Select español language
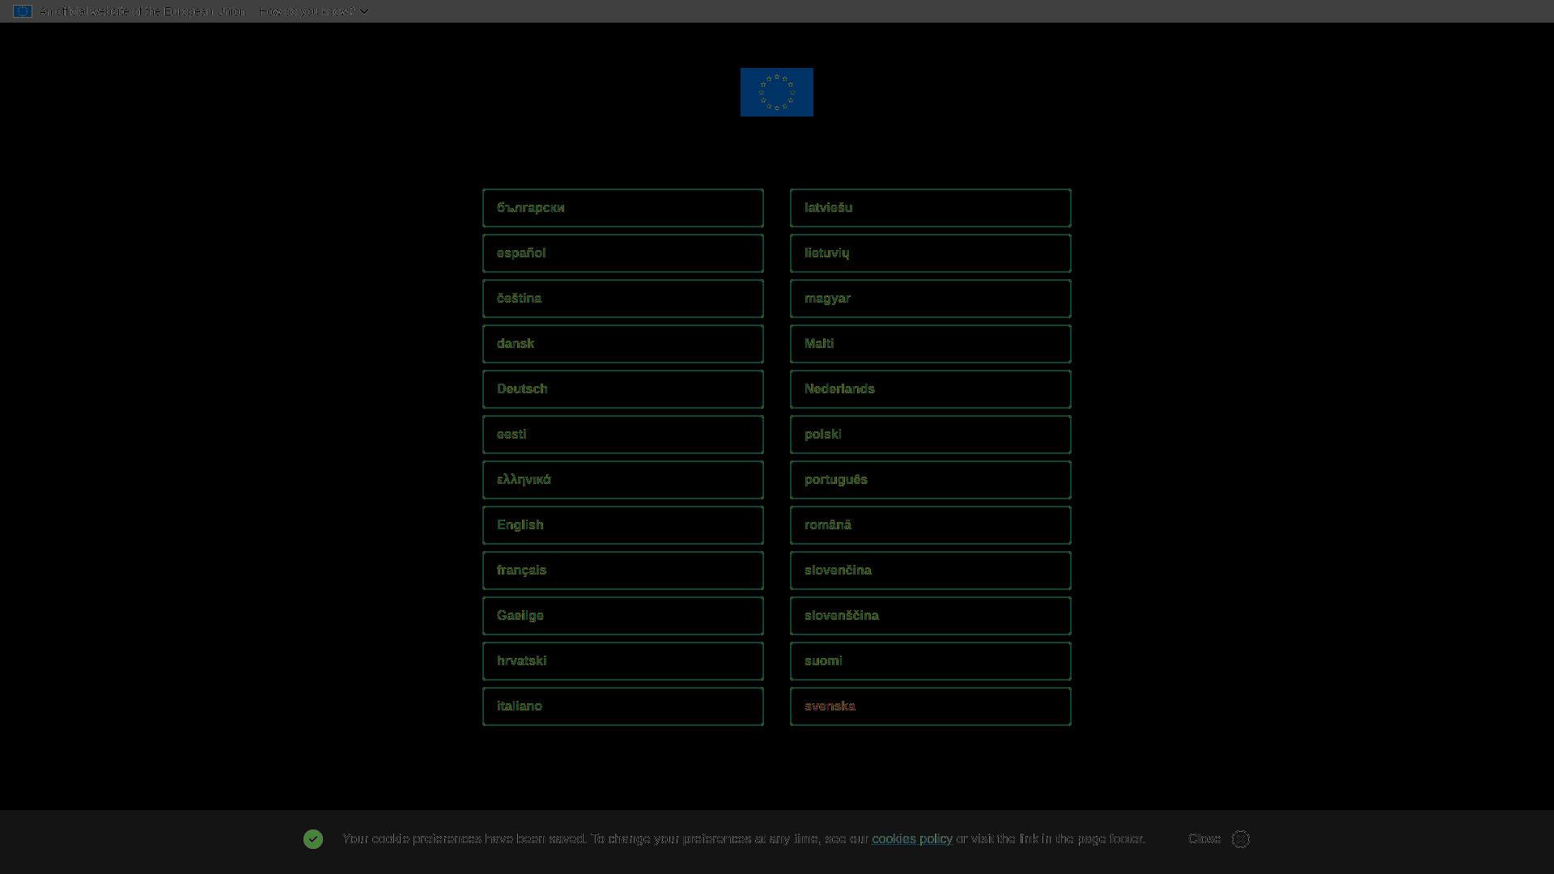The image size is (1554, 874). point(623,253)
